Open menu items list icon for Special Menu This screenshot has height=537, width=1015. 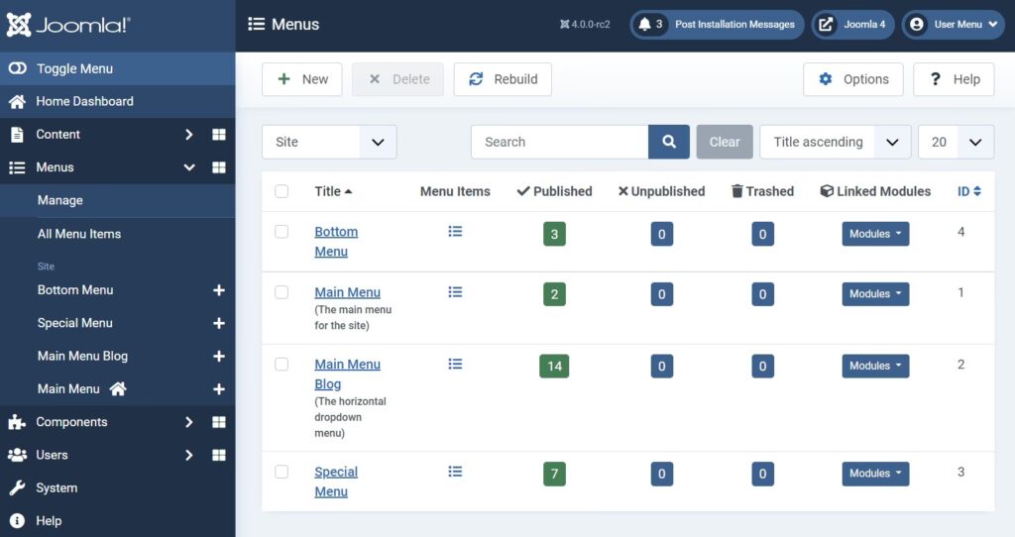click(455, 472)
